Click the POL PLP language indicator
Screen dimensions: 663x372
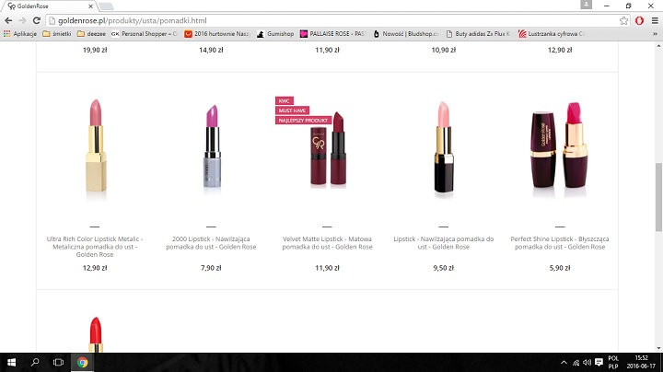[x=613, y=362]
